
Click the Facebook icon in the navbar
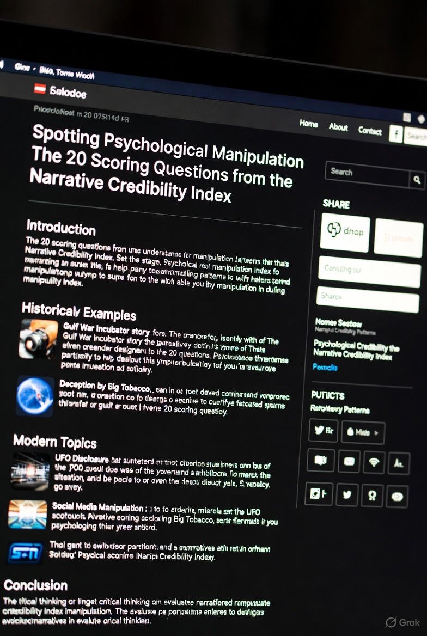pos(395,133)
